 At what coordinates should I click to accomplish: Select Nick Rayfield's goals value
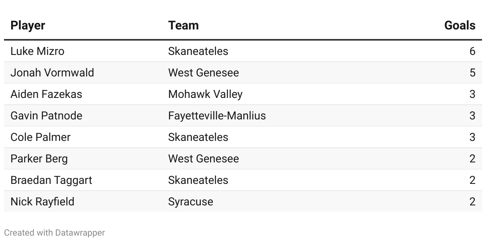472,202
